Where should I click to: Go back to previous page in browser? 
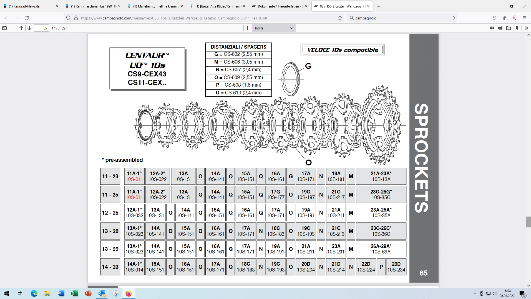7,18
